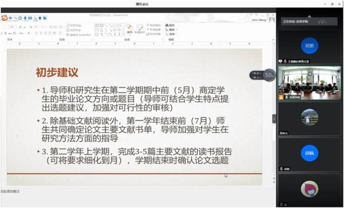Click the microphone voice input icon in Sogou bar

(25, 18)
